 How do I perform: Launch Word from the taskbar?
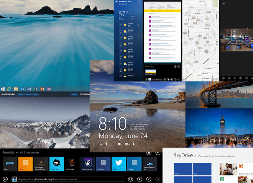tap(29, 89)
